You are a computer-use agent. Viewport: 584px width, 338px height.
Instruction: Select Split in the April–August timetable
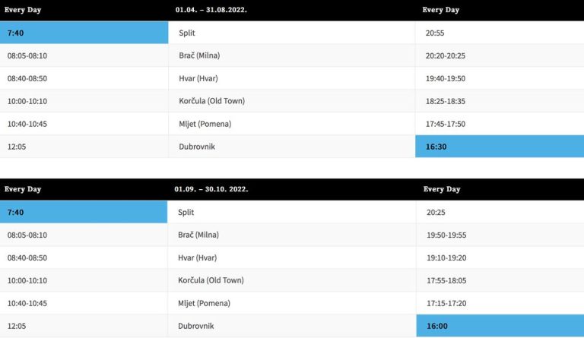point(187,33)
